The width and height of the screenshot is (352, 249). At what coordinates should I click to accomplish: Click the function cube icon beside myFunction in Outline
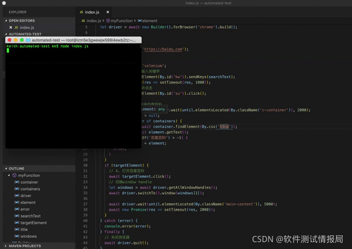click(15, 175)
